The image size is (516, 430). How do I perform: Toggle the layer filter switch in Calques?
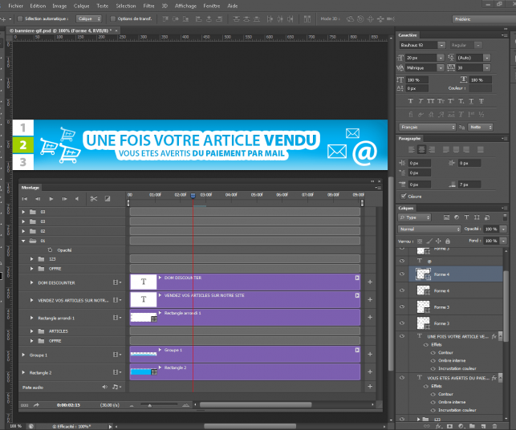[x=505, y=217]
